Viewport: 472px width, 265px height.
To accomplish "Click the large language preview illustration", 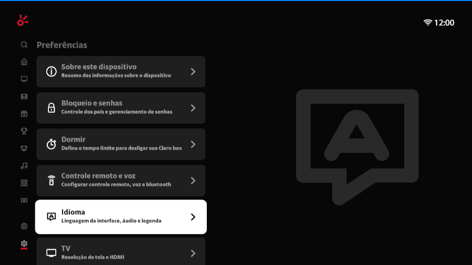I will [357, 147].
